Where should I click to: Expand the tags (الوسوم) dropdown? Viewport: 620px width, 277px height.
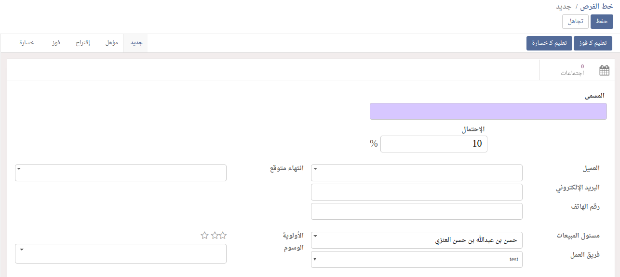tap(22, 250)
